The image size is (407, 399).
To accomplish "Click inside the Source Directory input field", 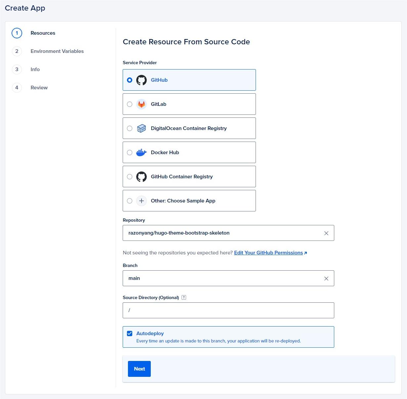I will pyautogui.click(x=228, y=310).
